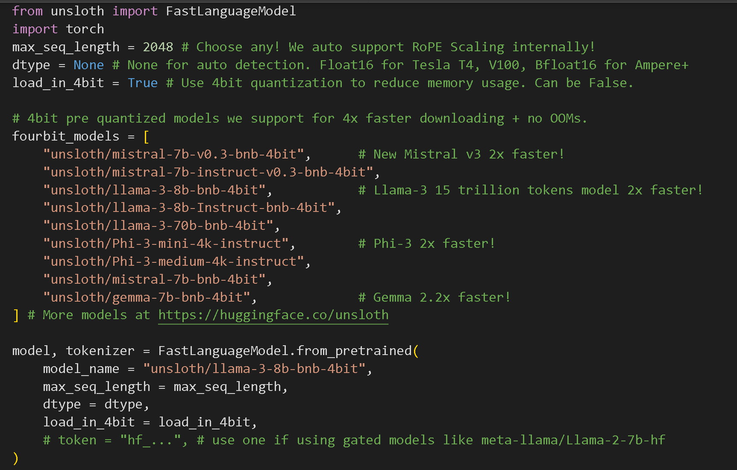Click the 2048 value of max_seq_length
Image resolution: width=737 pixels, height=470 pixels.
click(158, 47)
